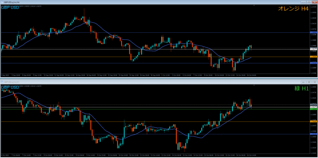Screen dimensions: 318x158
Task: Select the GBPUSD.oj1m,H4 window title bar
Action: (x=159, y=2)
